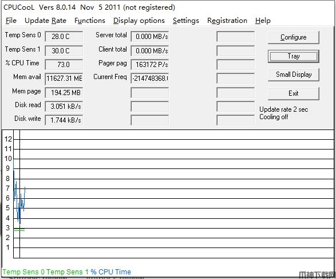Click the Client total value field
Screen dimensions: 336x279
(x=150, y=51)
